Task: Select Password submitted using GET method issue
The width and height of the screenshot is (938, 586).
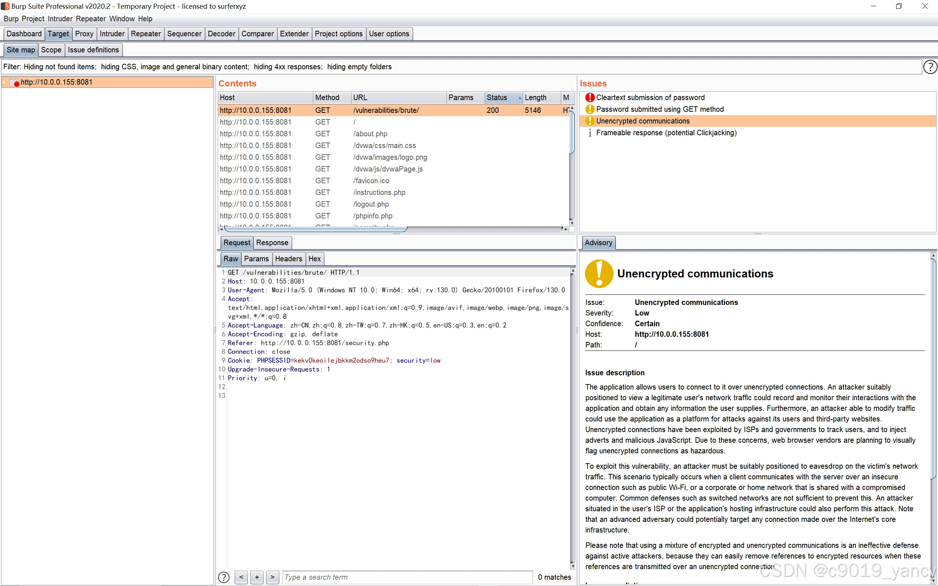Action: pos(659,109)
